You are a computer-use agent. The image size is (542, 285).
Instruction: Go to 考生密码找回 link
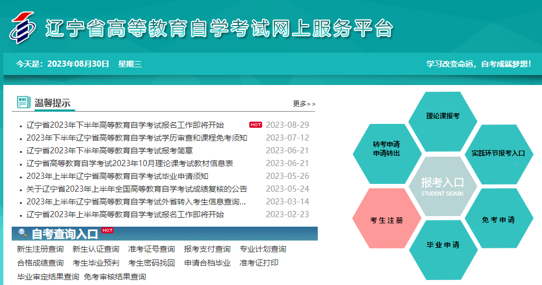(151, 263)
